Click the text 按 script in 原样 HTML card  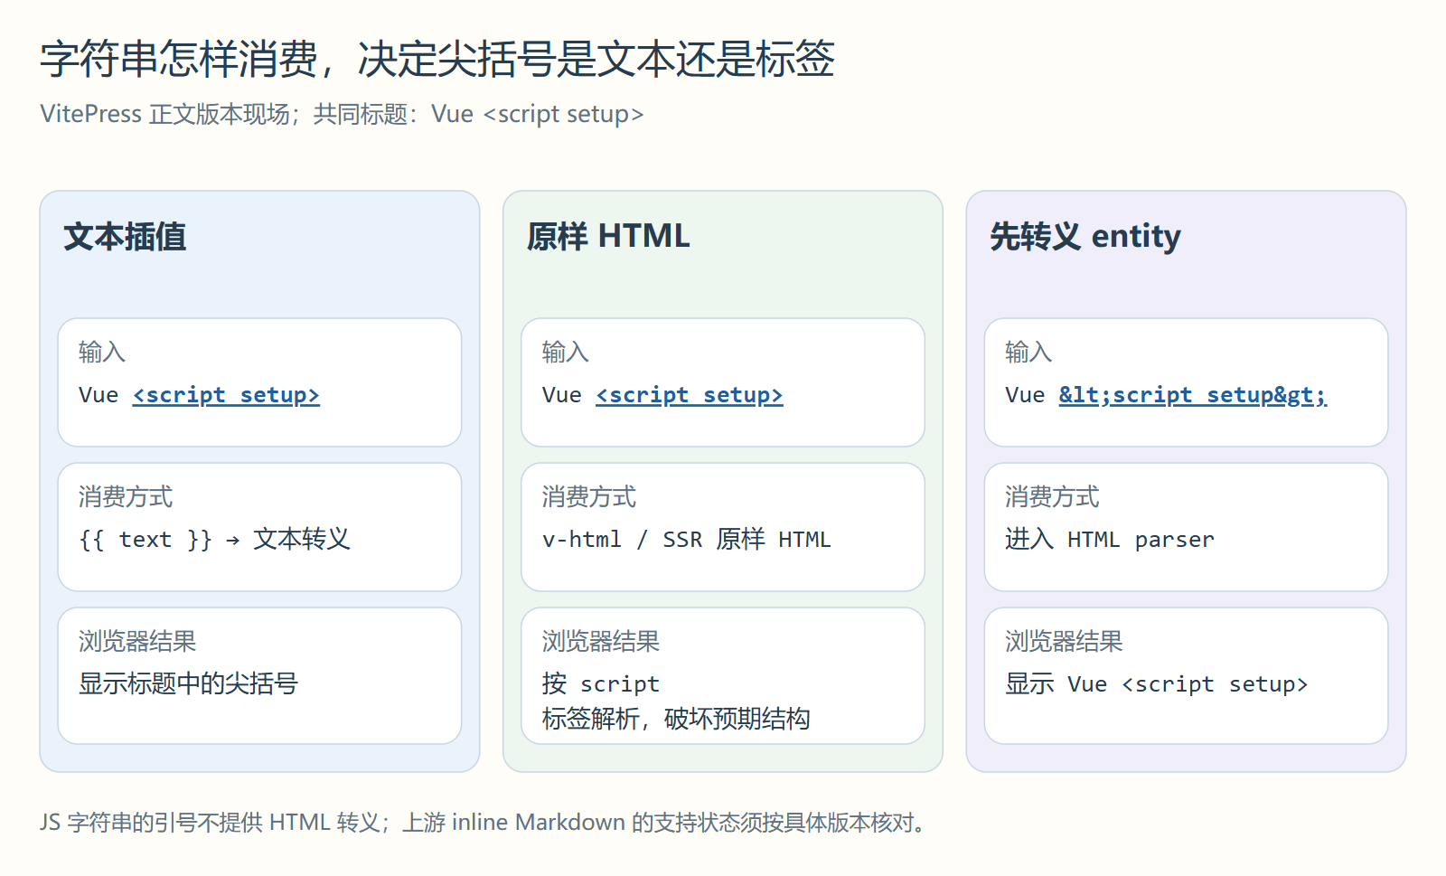click(601, 683)
